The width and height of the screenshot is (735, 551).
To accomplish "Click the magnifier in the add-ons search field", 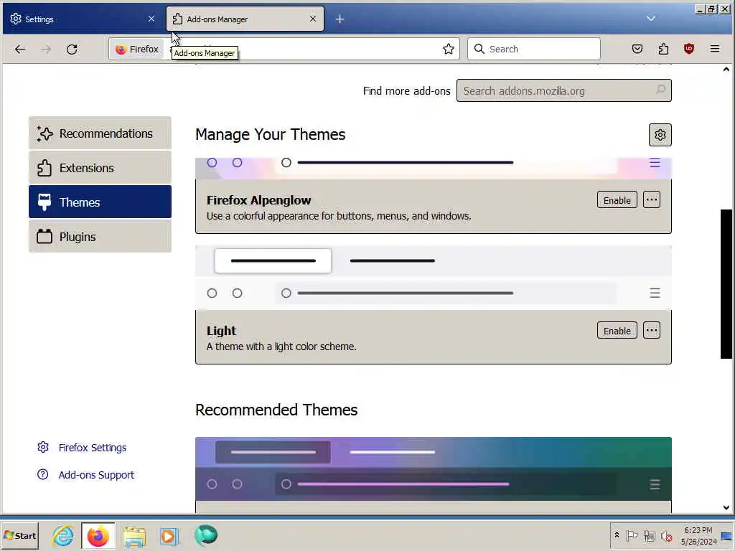I will click(x=660, y=90).
